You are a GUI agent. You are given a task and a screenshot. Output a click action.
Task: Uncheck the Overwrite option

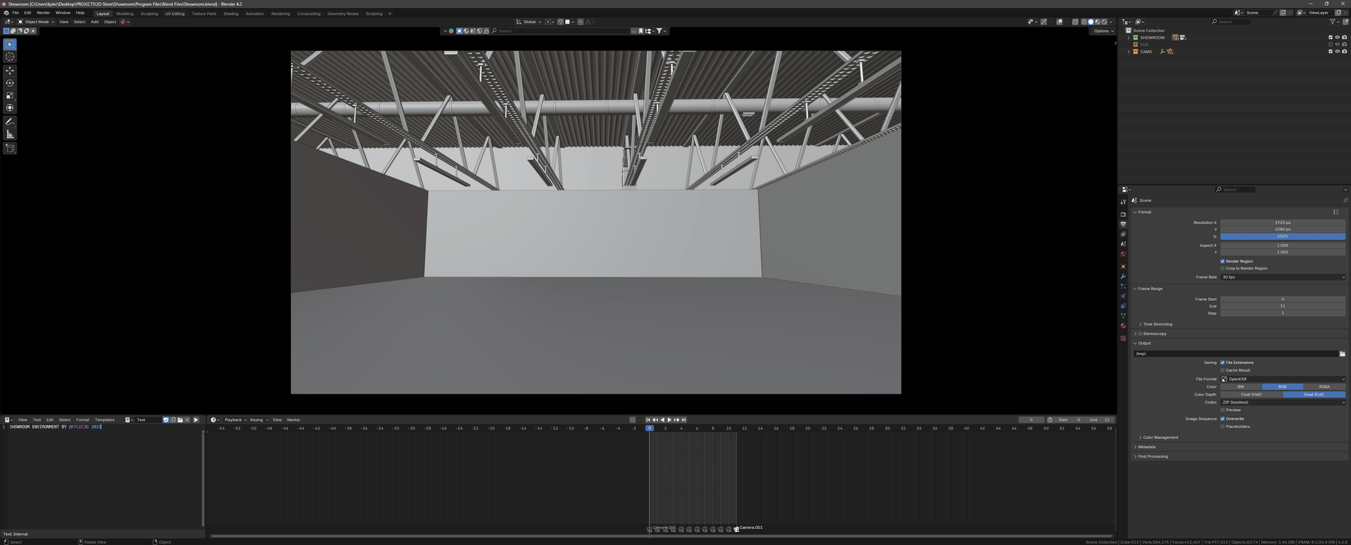tap(1223, 419)
